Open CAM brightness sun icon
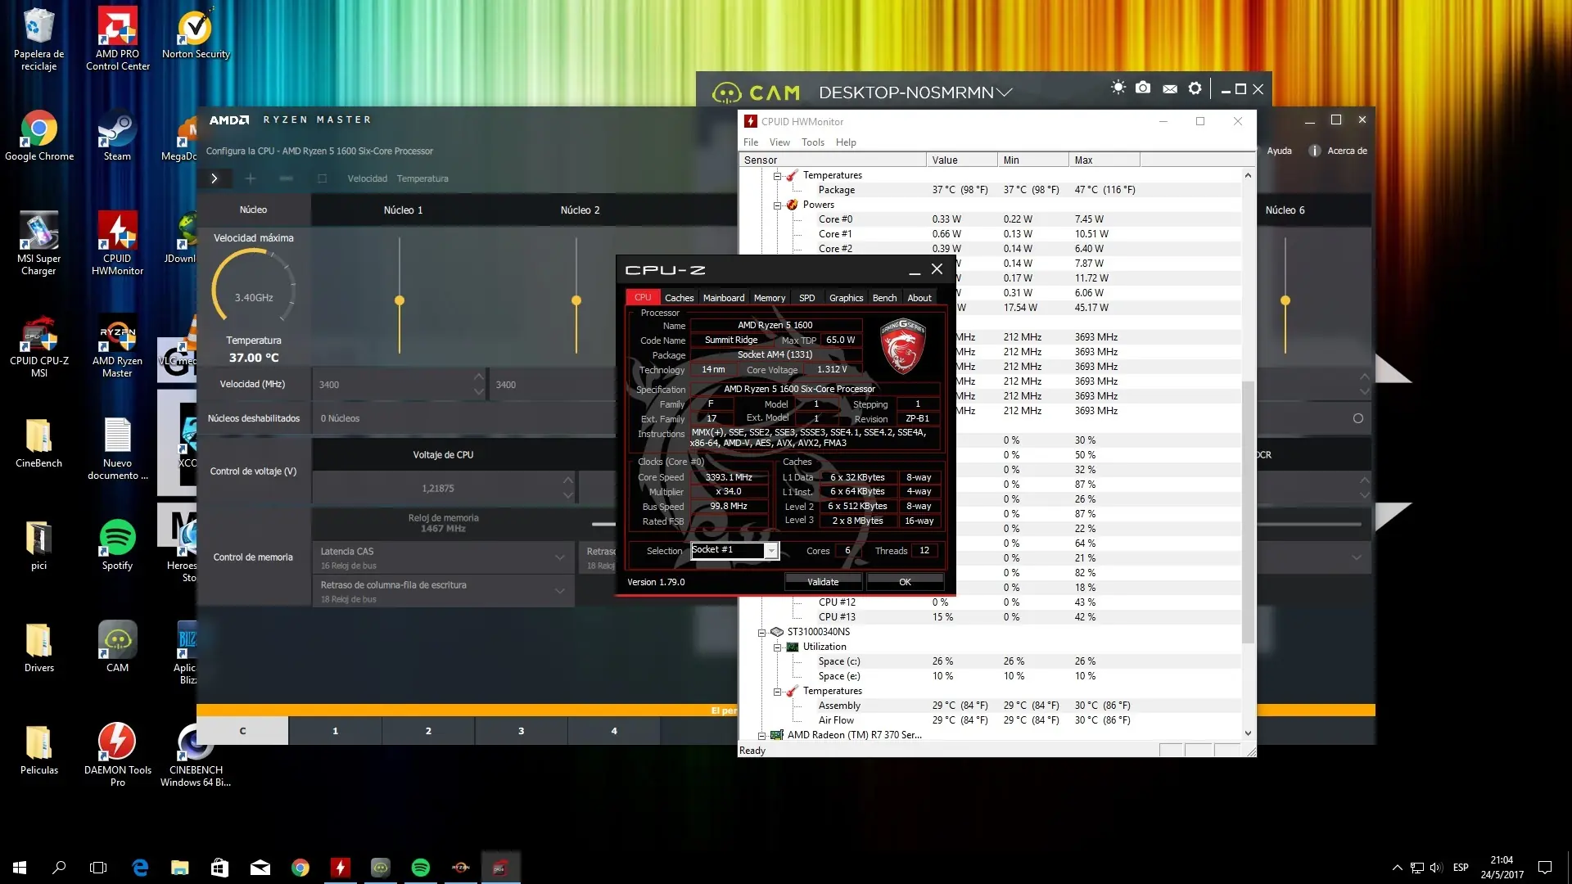 point(1118,88)
